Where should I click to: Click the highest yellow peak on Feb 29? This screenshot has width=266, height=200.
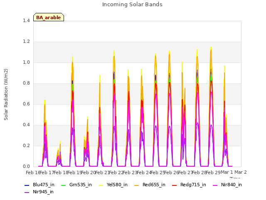(211, 47)
